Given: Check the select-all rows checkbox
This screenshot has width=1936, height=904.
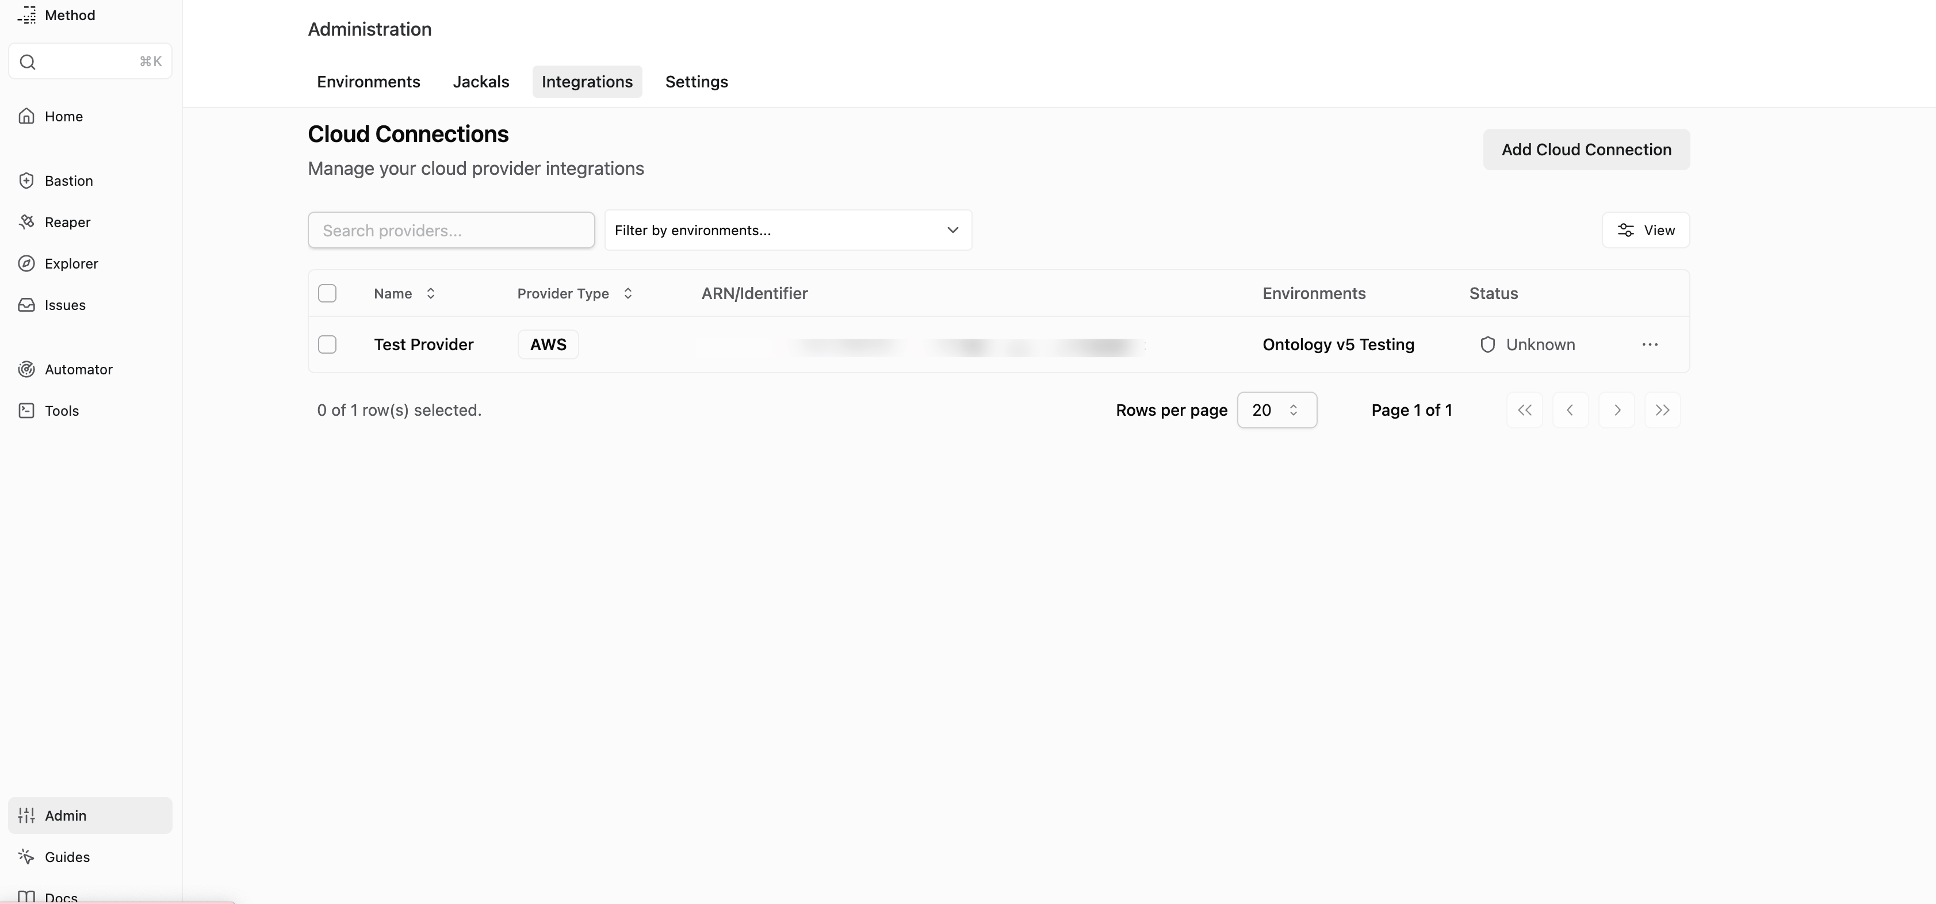Looking at the screenshot, I should [x=327, y=293].
